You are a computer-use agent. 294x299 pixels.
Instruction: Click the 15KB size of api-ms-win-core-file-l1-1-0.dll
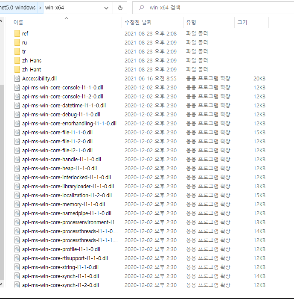tap(259, 132)
